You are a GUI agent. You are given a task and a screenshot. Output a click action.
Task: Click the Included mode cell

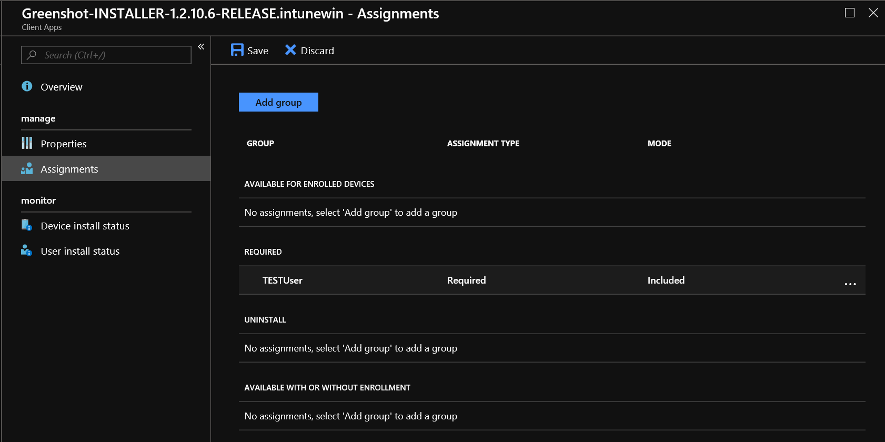(666, 280)
